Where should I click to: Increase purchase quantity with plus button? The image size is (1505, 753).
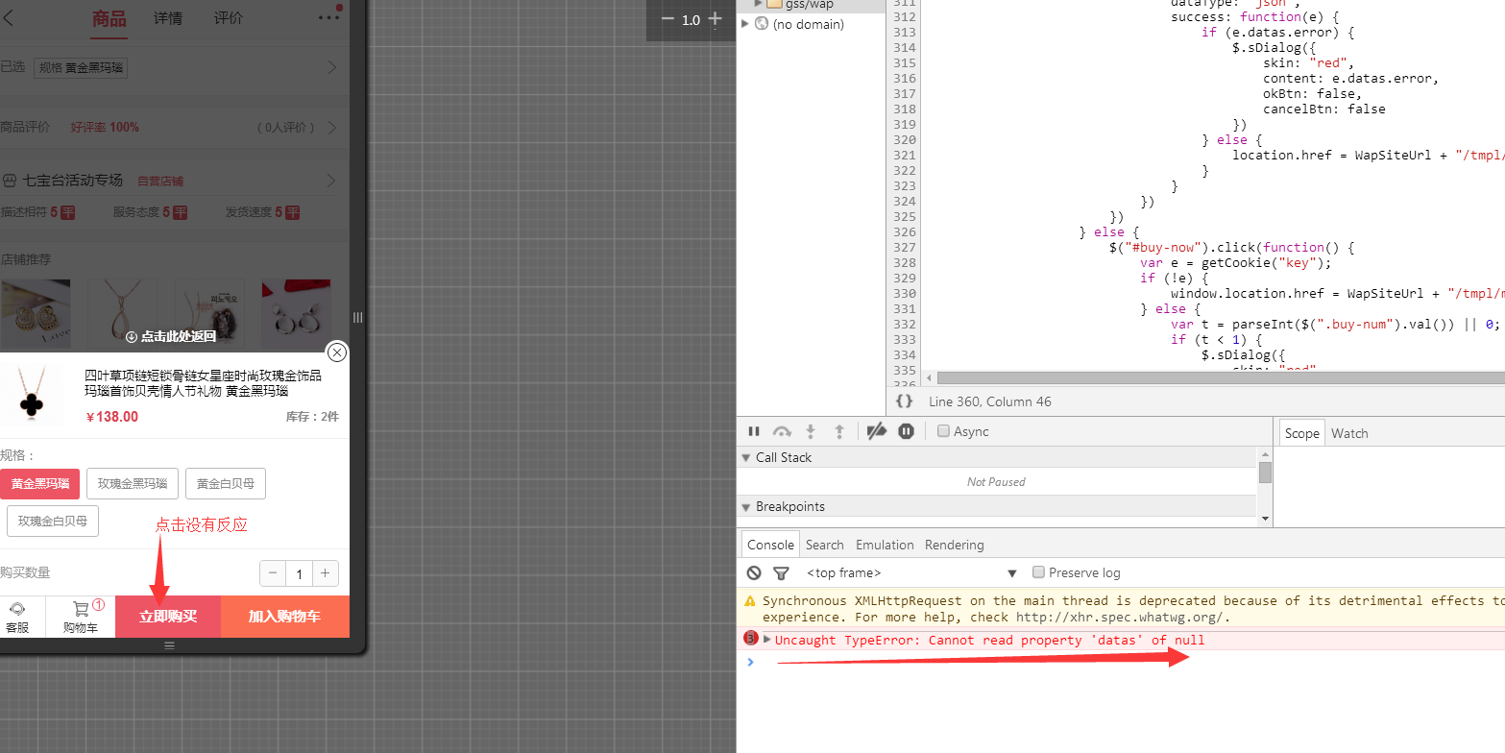326,573
